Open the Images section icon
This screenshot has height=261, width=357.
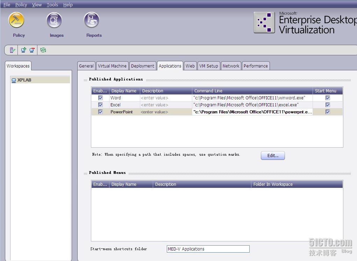coord(54,20)
